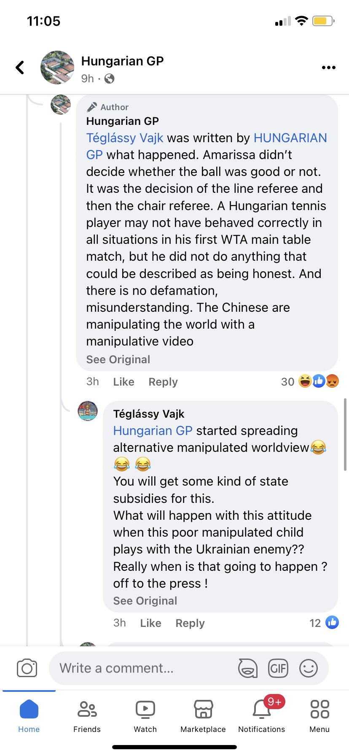Open the Friends tab

(x=87, y=716)
